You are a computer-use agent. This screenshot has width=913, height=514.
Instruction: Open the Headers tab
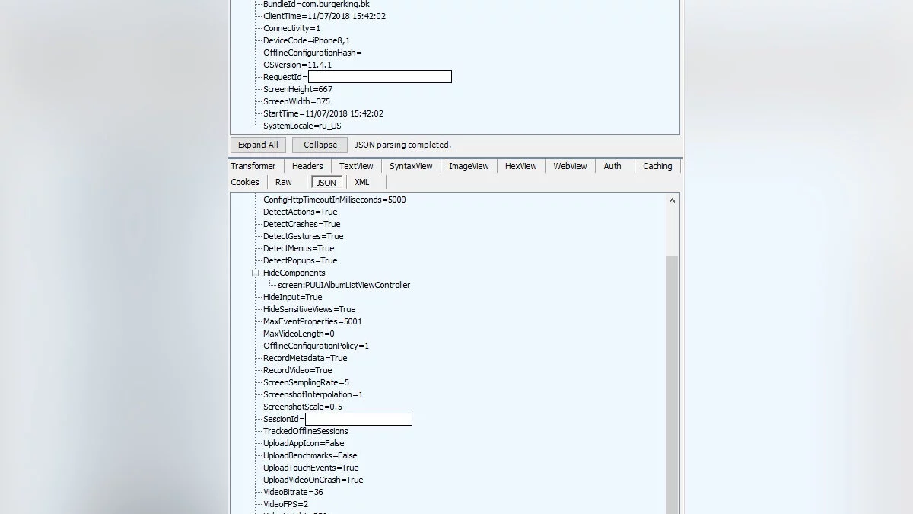(307, 166)
